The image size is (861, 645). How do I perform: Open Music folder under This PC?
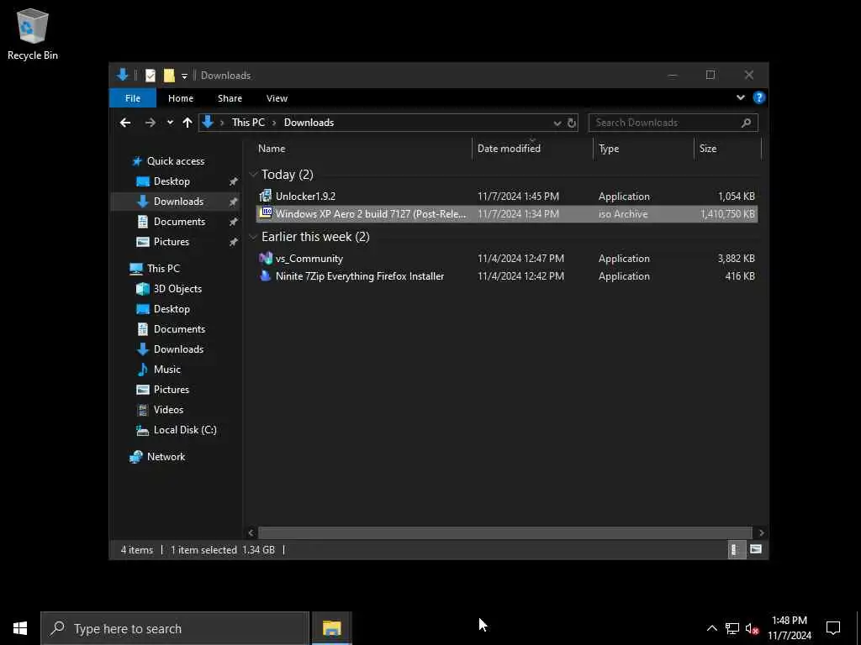pos(167,370)
